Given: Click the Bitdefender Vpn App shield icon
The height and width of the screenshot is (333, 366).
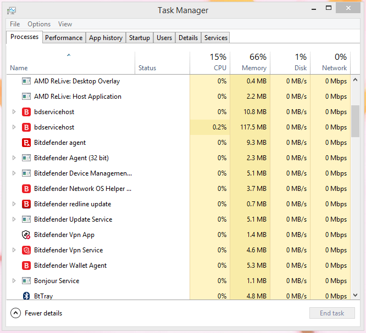Looking at the screenshot, I should pos(26,235).
